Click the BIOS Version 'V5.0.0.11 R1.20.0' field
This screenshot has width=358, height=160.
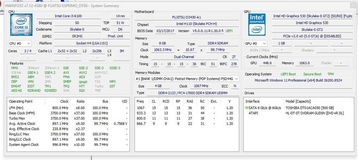(207, 31)
